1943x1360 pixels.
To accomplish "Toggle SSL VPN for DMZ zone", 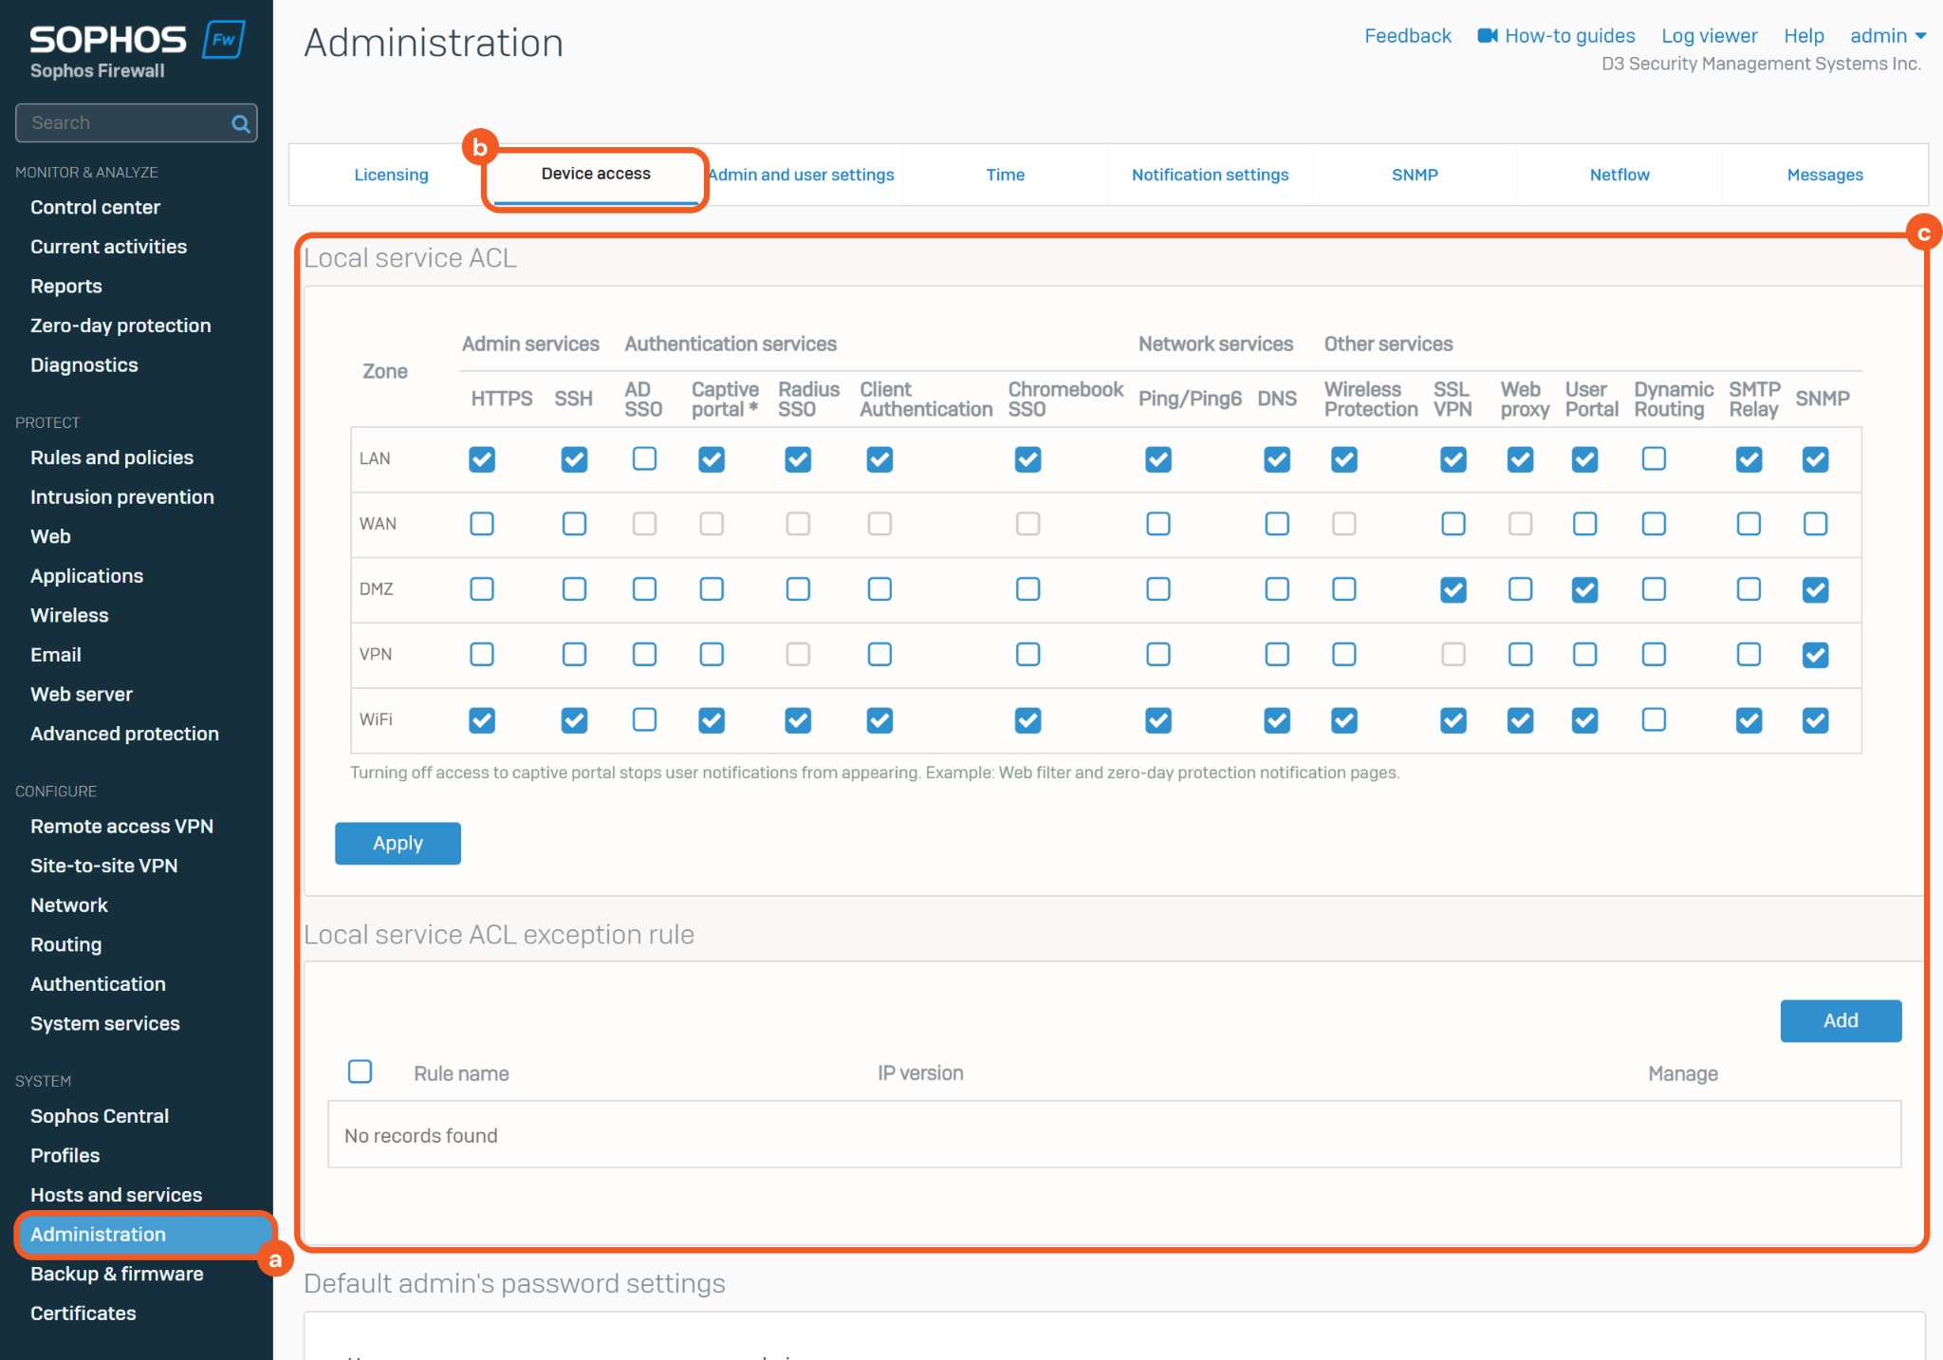I will (1453, 589).
